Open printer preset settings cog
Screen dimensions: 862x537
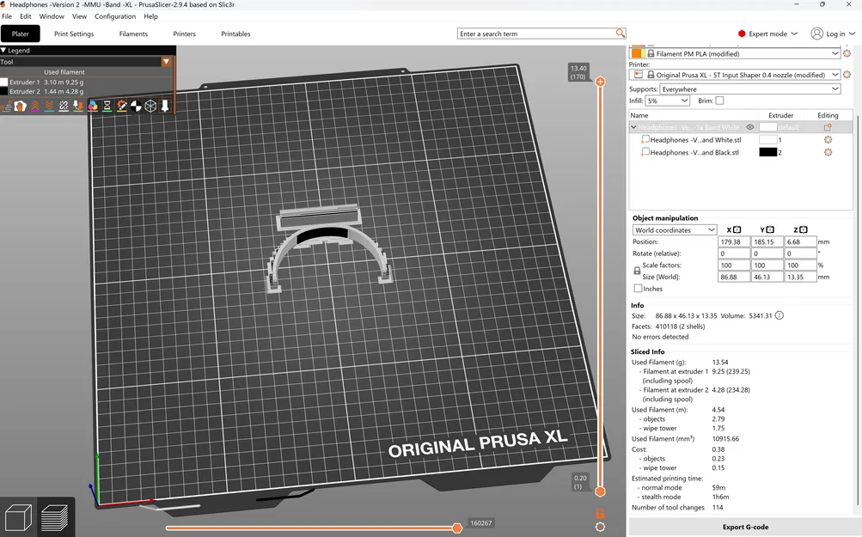pyautogui.click(x=847, y=74)
